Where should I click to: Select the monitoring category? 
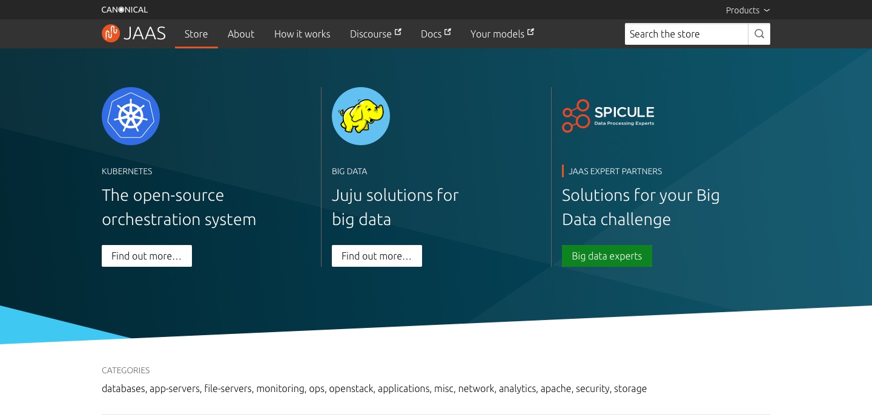280,388
